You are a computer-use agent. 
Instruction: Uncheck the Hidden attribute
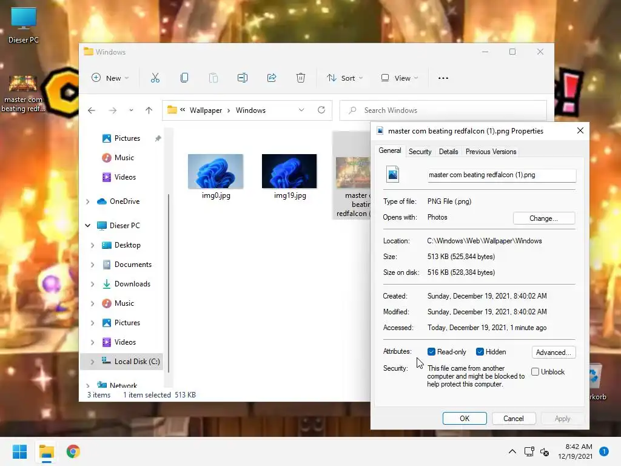[480, 352]
